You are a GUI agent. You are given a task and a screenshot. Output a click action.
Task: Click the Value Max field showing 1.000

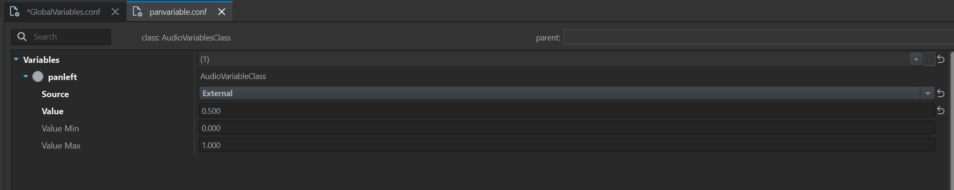567,145
